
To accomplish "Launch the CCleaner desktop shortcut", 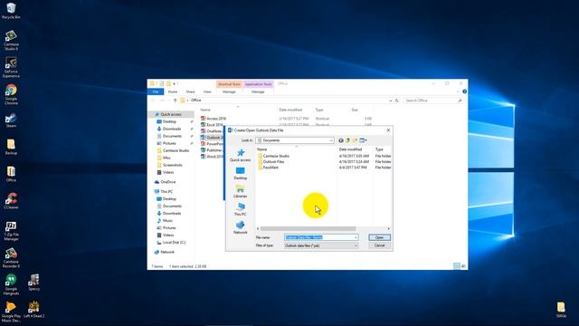I will coord(11,201).
